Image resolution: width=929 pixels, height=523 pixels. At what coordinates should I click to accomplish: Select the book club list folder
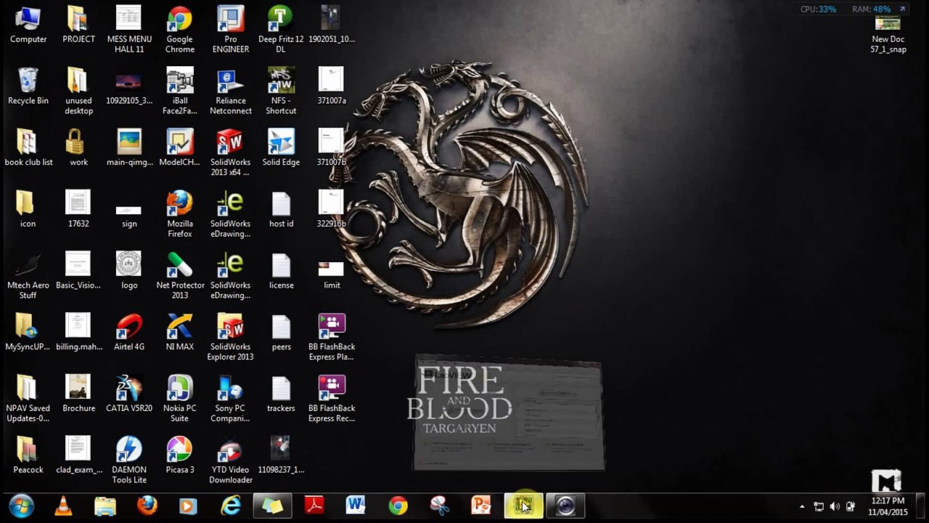pyautogui.click(x=28, y=148)
